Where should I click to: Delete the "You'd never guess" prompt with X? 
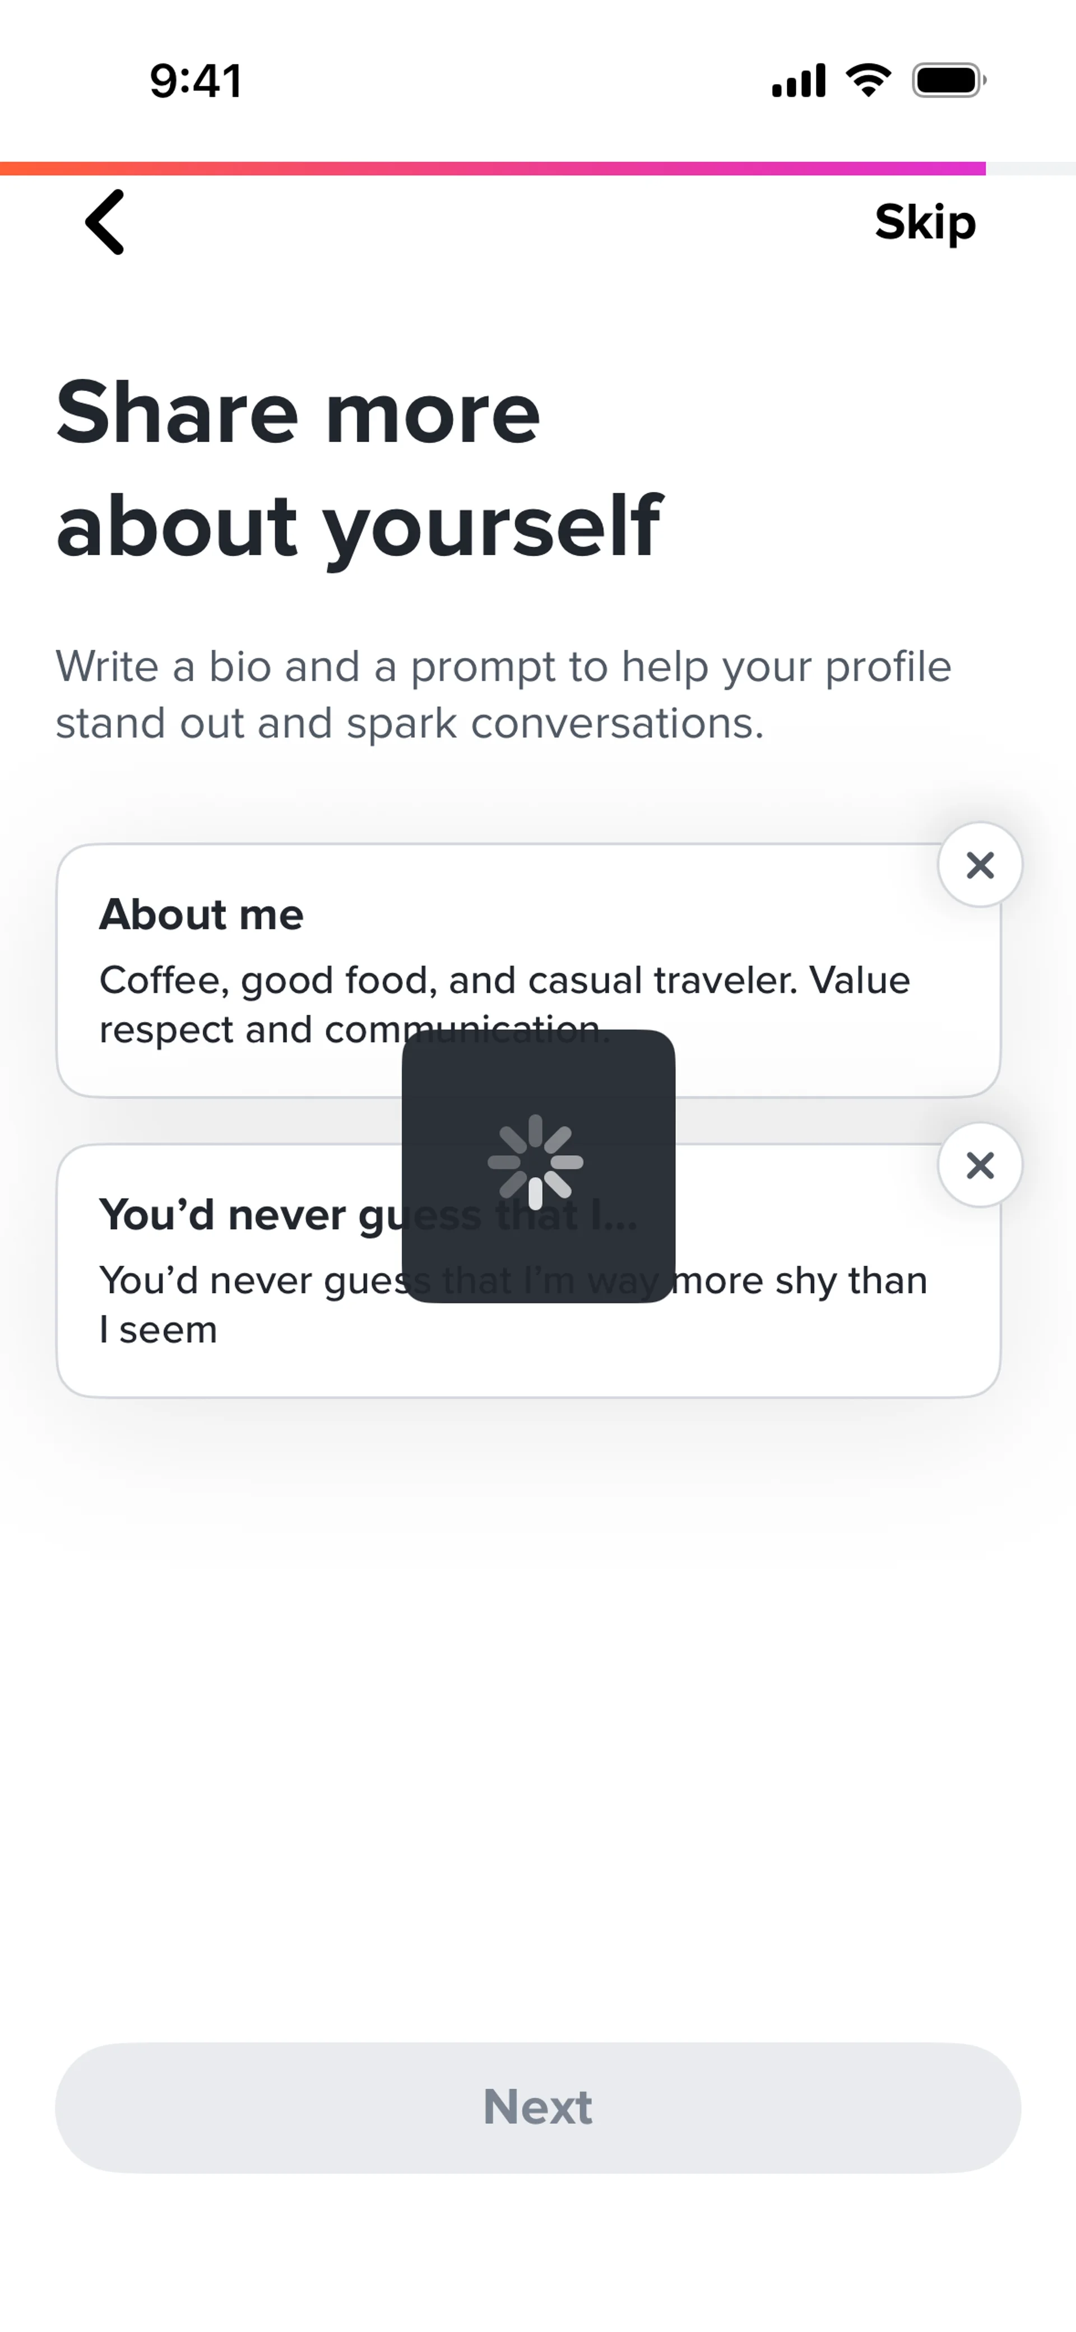tap(980, 1166)
